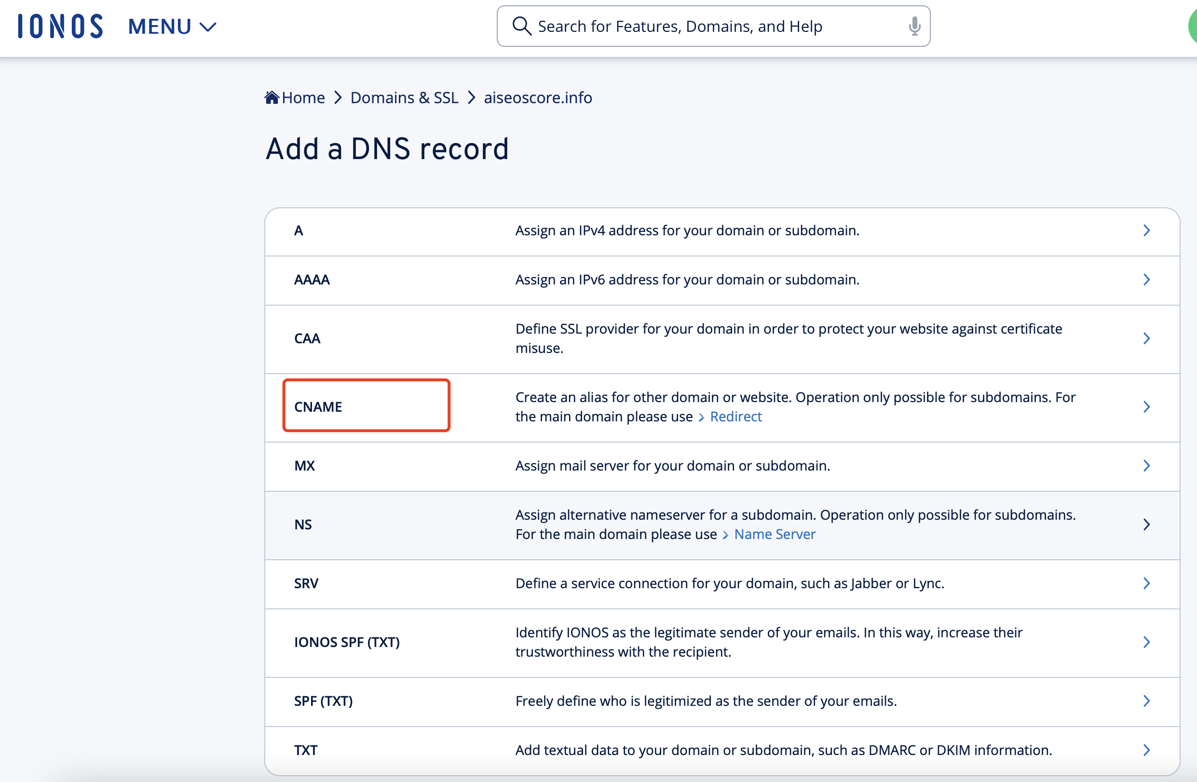The width and height of the screenshot is (1197, 782).
Task: Click 'Define a service connection' description text
Action: click(730, 583)
